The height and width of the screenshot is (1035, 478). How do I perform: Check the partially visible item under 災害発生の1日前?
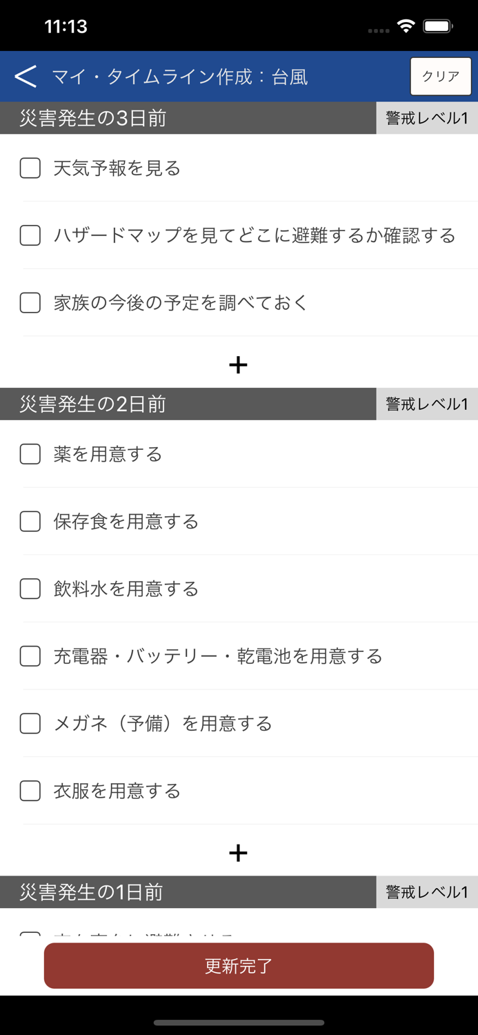tap(30, 934)
